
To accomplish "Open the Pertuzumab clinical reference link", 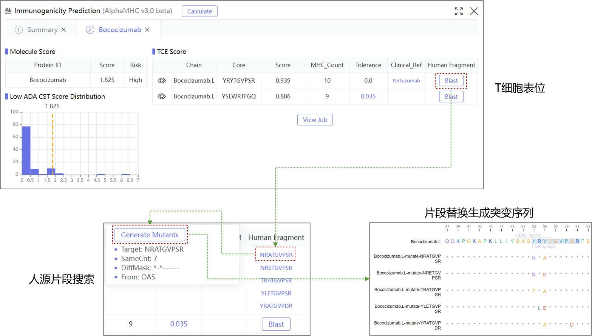I will [x=406, y=81].
